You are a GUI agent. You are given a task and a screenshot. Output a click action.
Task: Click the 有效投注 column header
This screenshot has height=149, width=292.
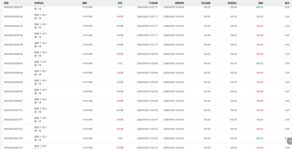point(232,3)
